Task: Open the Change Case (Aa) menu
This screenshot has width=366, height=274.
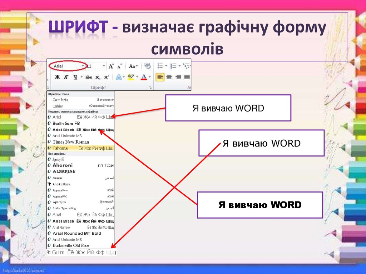Action: click(x=134, y=66)
